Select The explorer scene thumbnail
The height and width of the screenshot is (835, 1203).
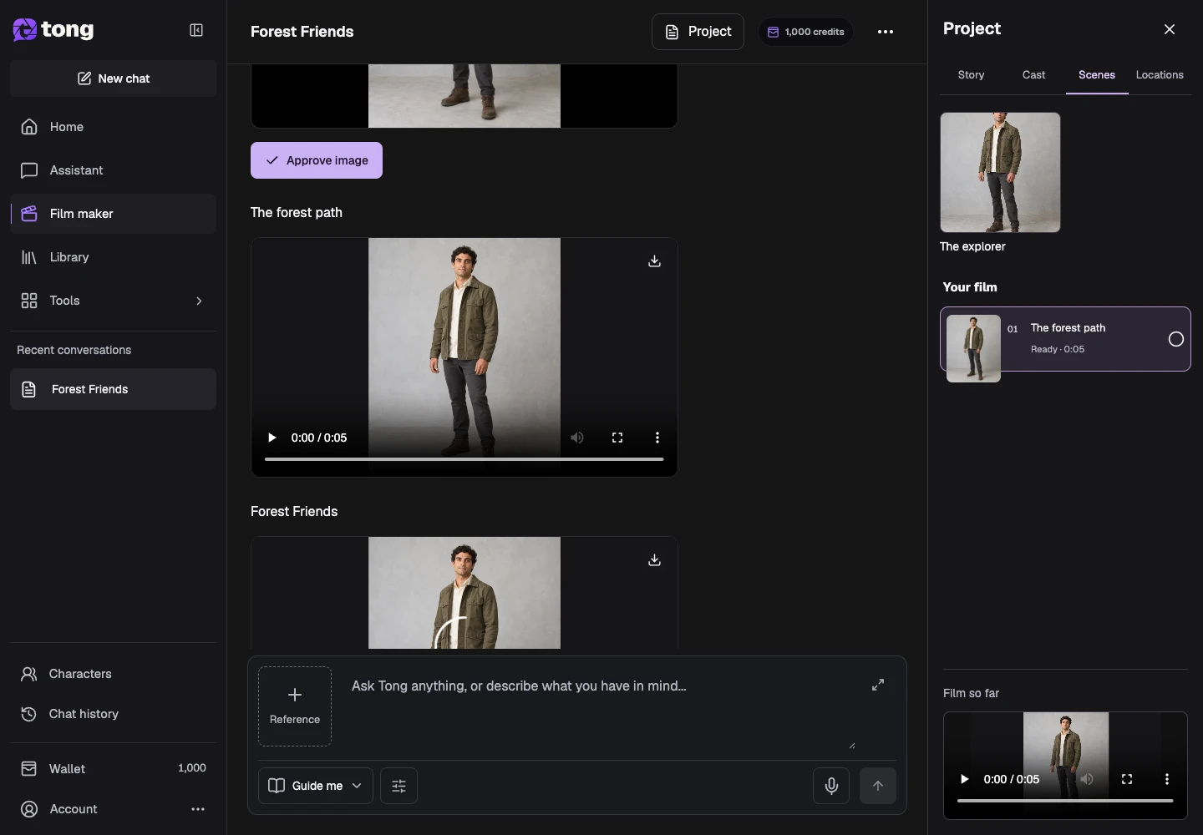[x=1000, y=173]
